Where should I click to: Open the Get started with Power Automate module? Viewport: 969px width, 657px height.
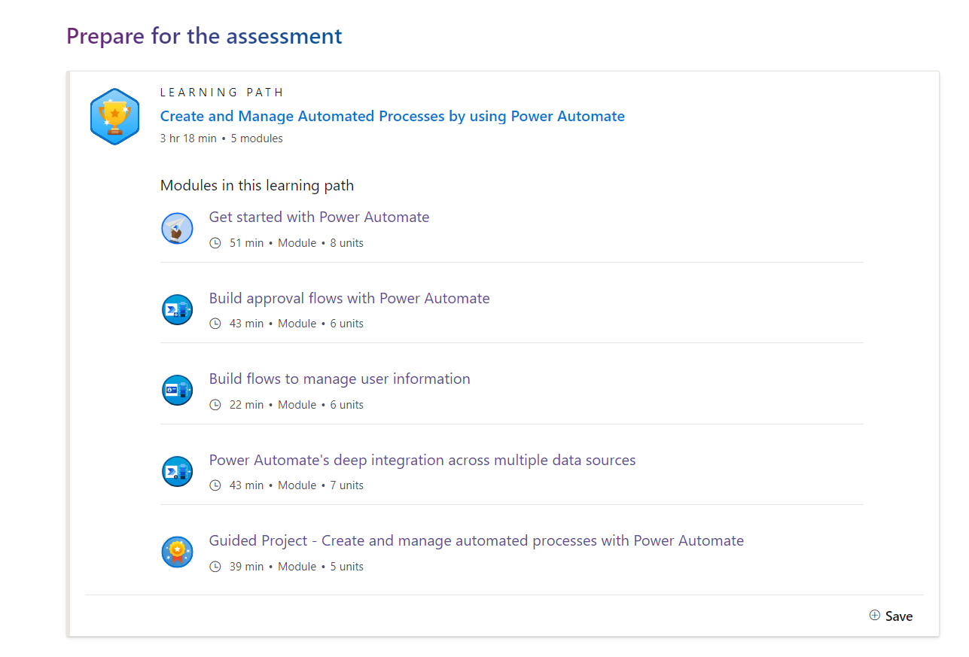pos(319,217)
